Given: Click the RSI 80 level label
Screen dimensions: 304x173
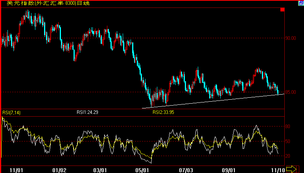Looking at the screenshot, I should (x=288, y=126).
